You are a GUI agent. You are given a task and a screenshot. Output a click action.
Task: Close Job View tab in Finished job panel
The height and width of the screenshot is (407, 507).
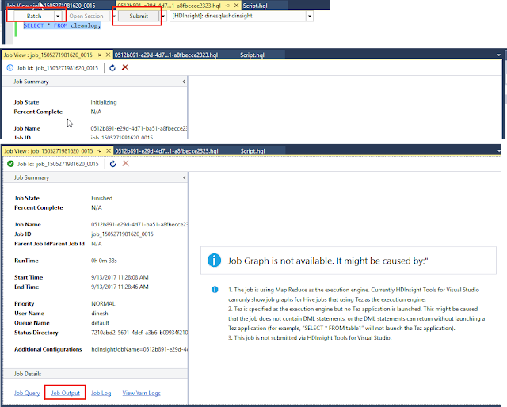109,151
